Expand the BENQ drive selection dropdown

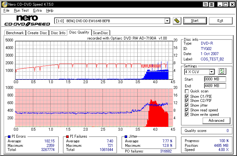point(167,21)
